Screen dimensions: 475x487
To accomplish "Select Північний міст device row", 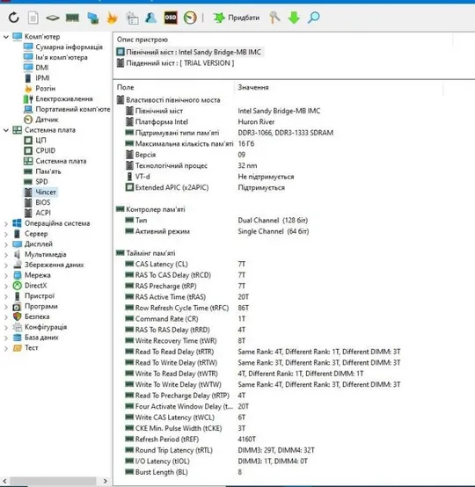I will [x=189, y=52].
